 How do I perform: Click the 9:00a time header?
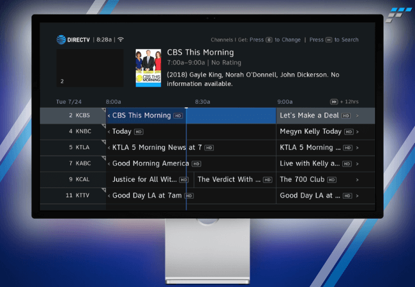[x=285, y=102]
